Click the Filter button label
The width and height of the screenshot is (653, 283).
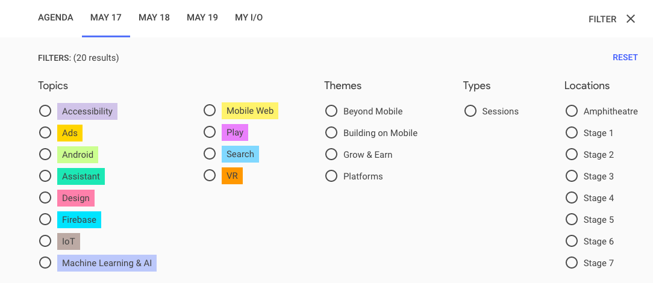coord(602,19)
